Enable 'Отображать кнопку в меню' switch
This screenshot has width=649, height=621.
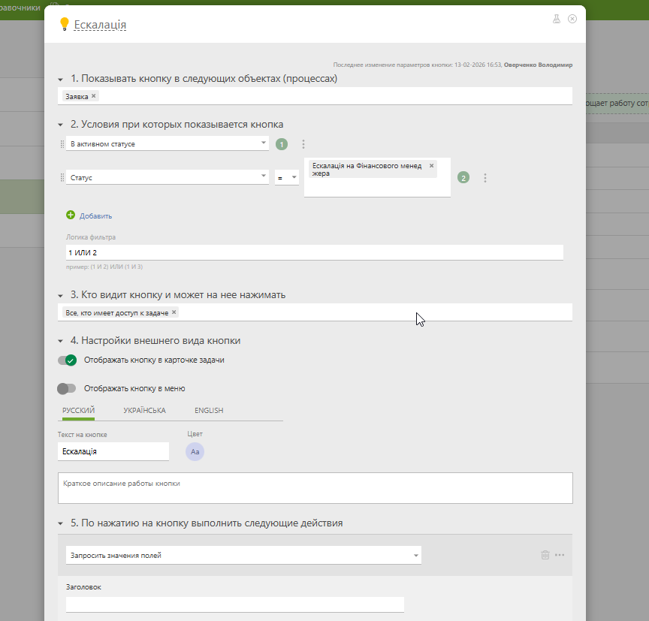67,388
